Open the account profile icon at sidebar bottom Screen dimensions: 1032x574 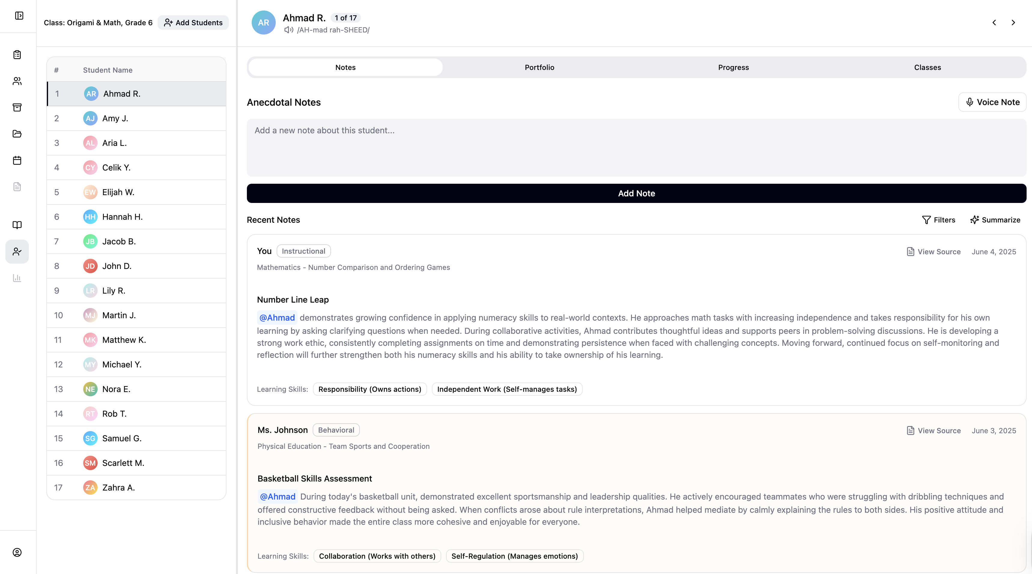pos(17,552)
